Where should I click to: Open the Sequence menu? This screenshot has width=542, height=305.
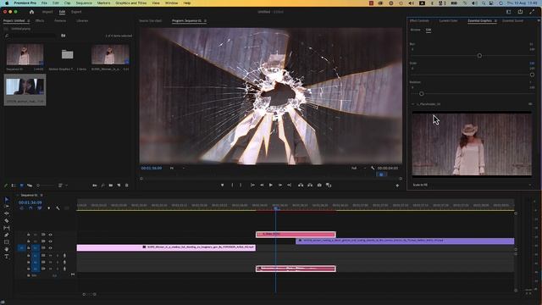(x=84, y=3)
